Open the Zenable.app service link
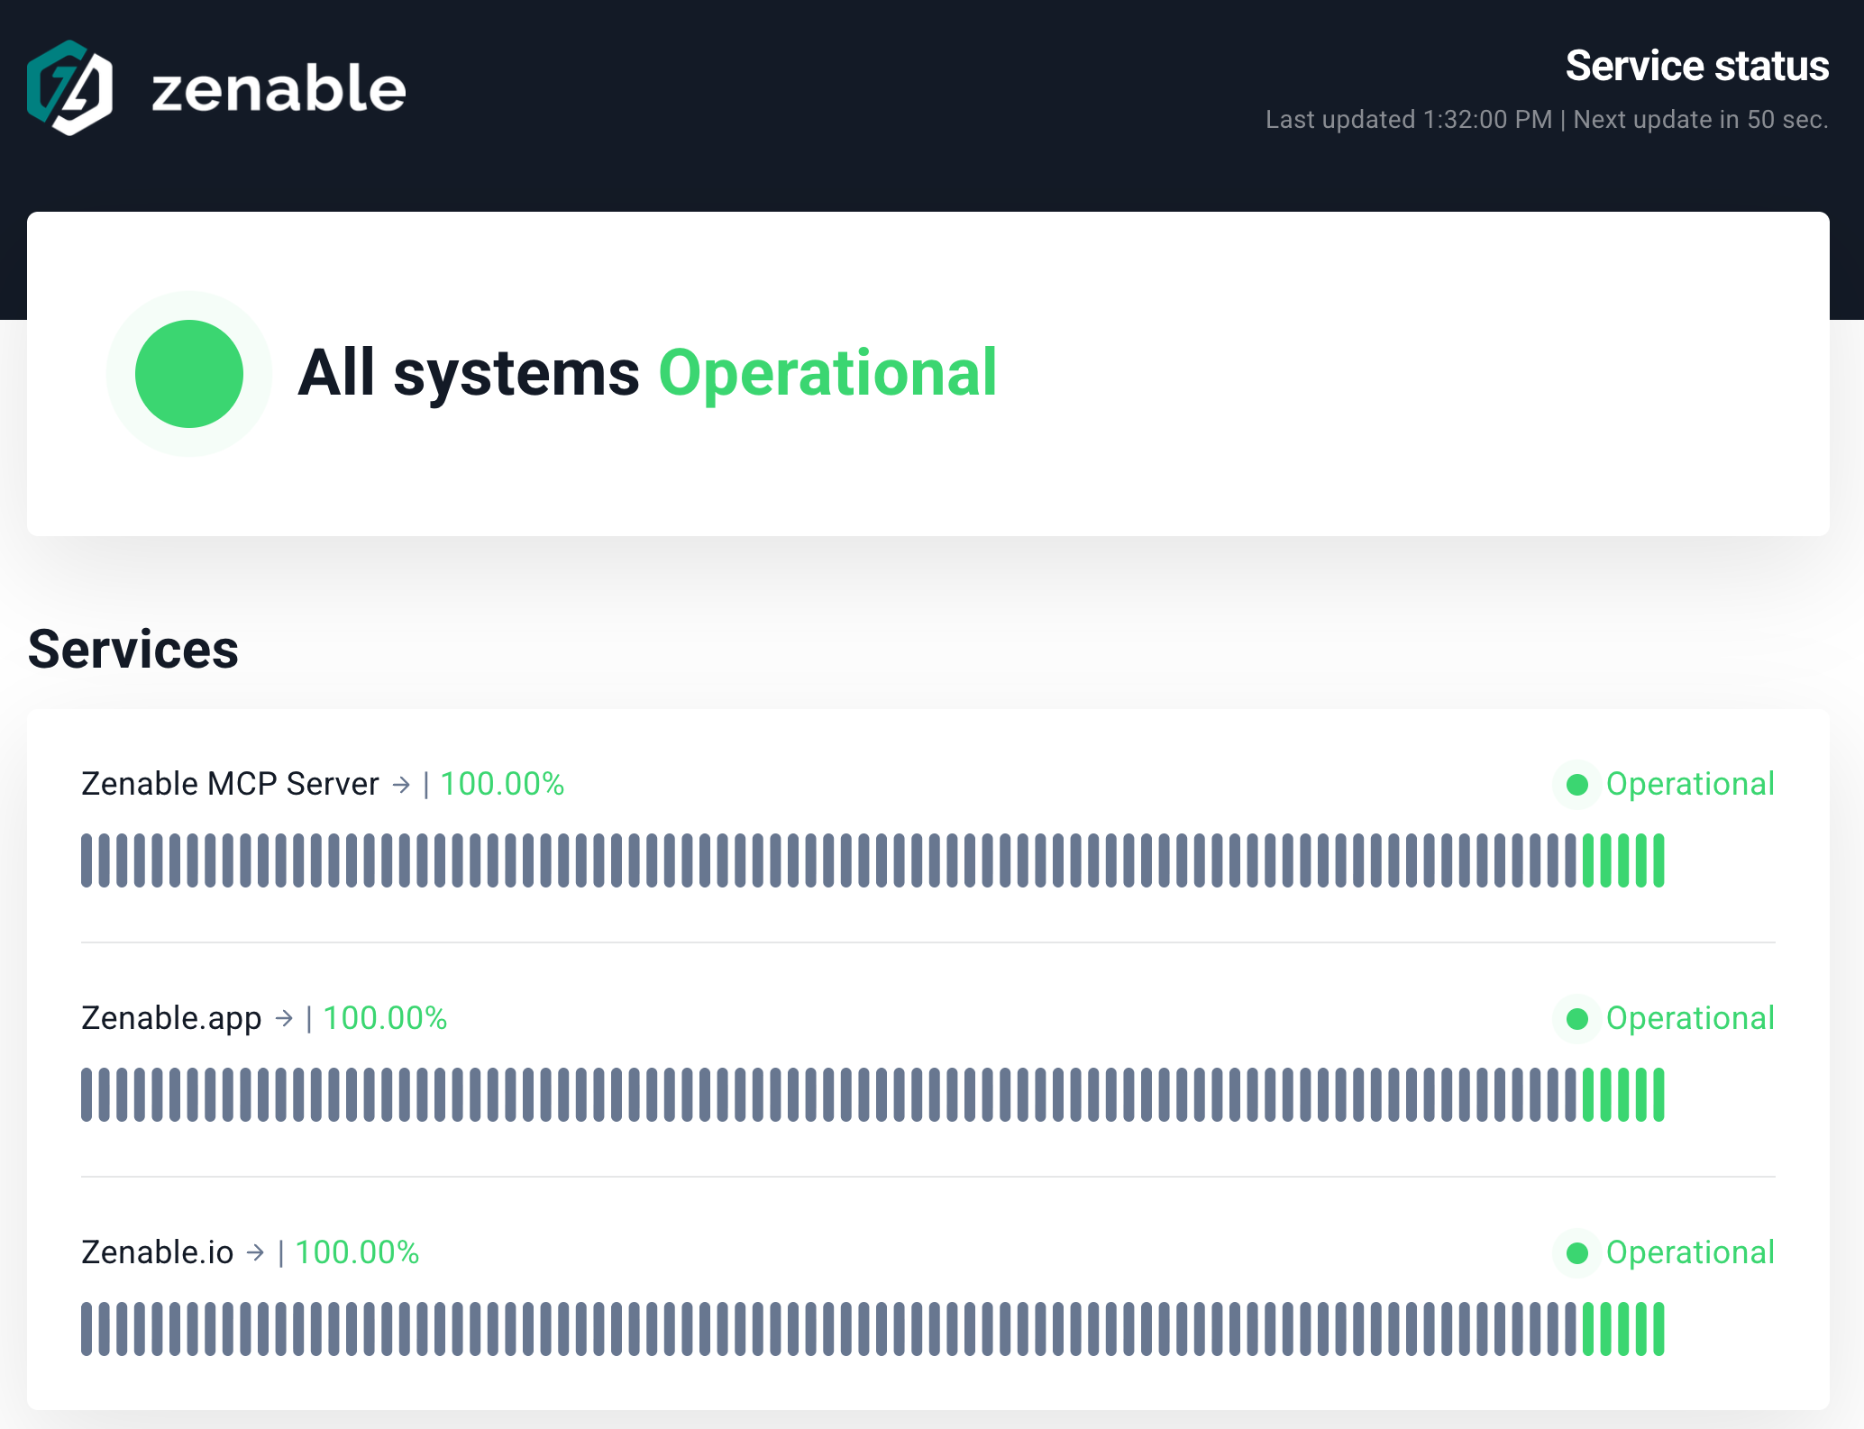The image size is (1864, 1429). (x=171, y=1018)
